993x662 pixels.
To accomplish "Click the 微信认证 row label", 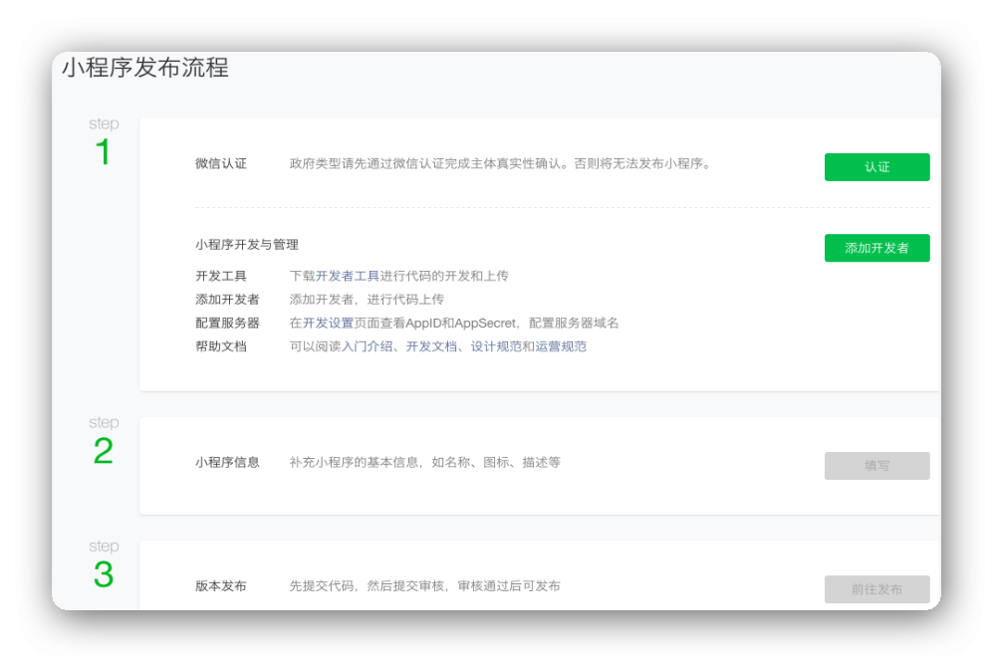I will point(221,164).
